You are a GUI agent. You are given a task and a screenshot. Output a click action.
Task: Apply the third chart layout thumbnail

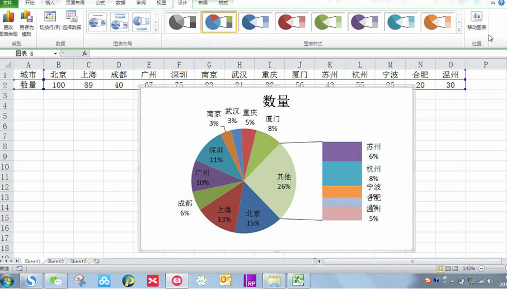coord(142,22)
